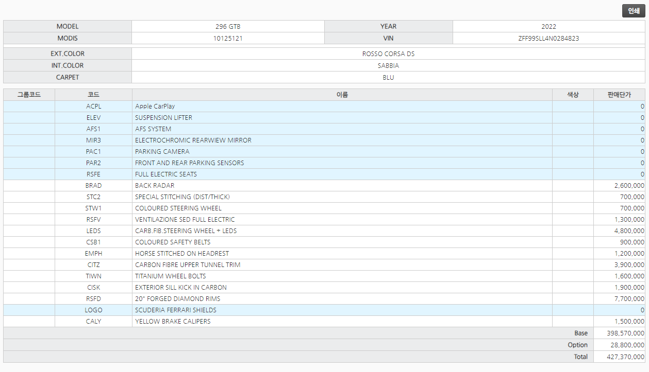Select the Apple CarPlay option name
The width and height of the screenshot is (649, 372).
pyautogui.click(x=155, y=106)
